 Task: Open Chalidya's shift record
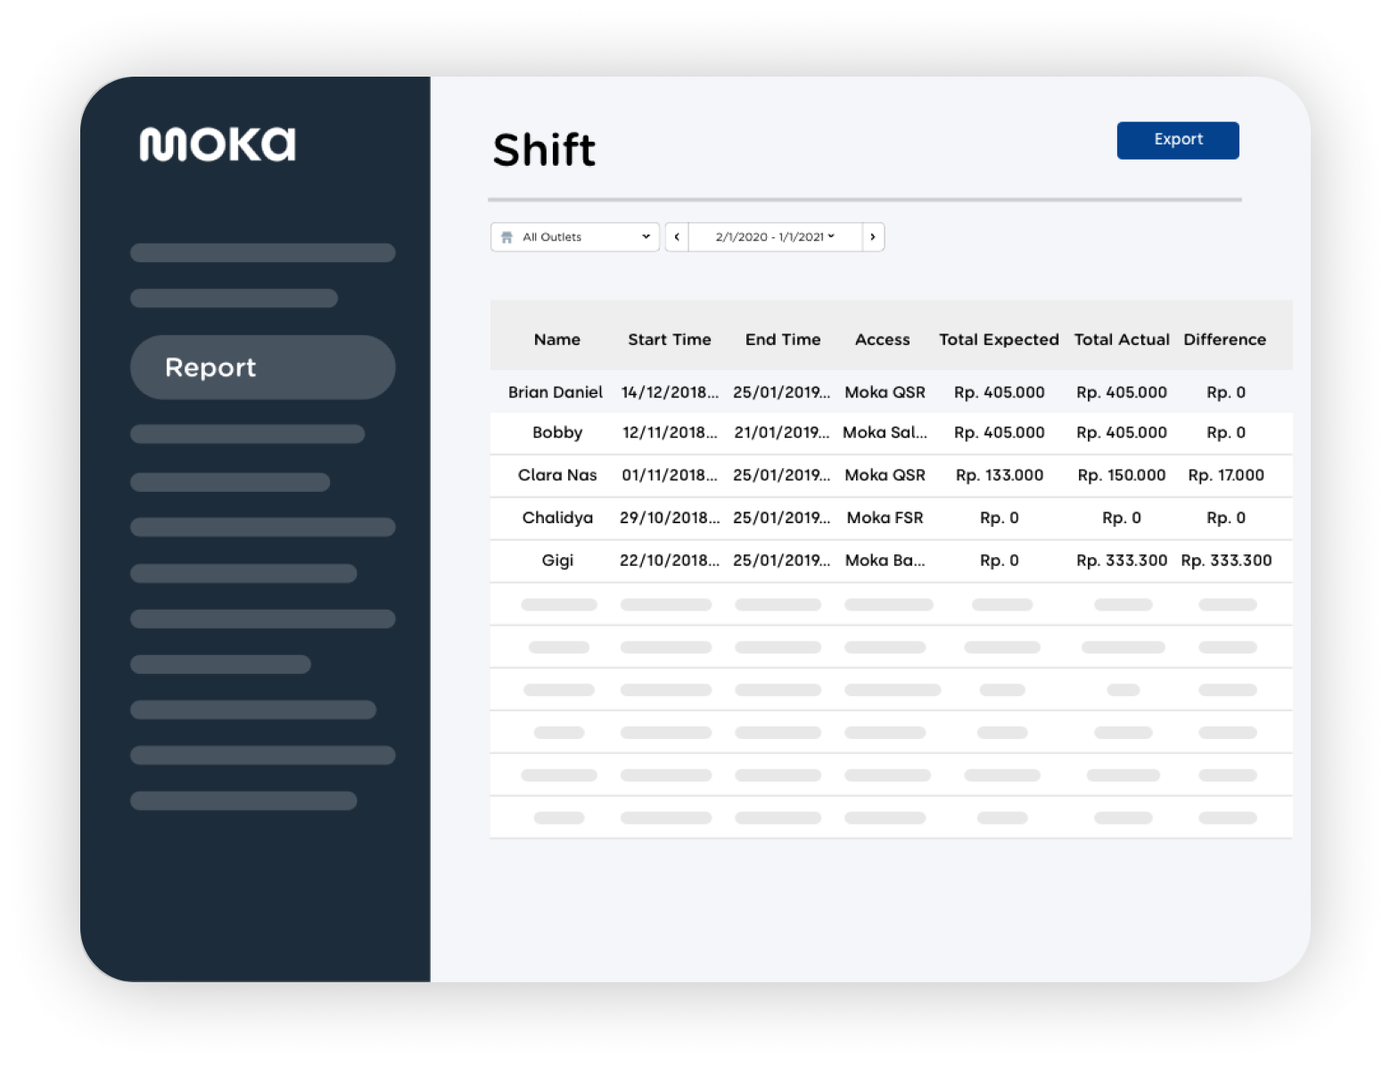coord(557,518)
